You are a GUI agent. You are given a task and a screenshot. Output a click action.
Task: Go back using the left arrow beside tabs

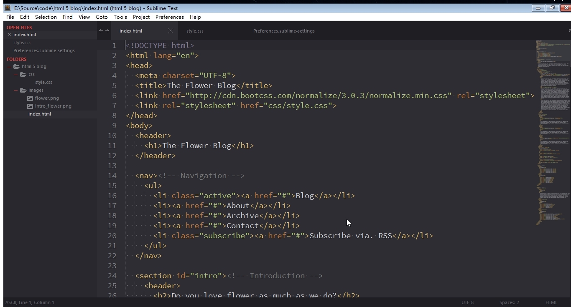[101, 31]
